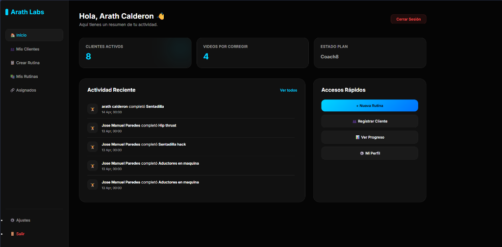Open the Videos Por Corregir card
Viewport: 502px width, 247px height.
pyautogui.click(x=252, y=53)
